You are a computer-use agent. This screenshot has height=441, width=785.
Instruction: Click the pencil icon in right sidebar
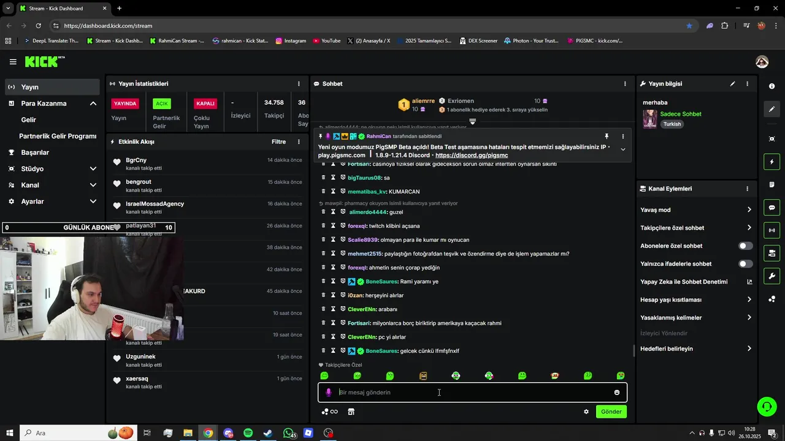pyautogui.click(x=772, y=109)
